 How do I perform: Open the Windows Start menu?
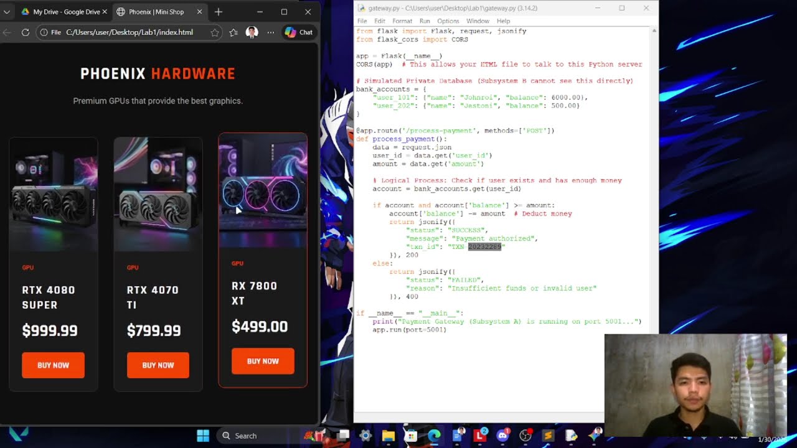coord(203,436)
